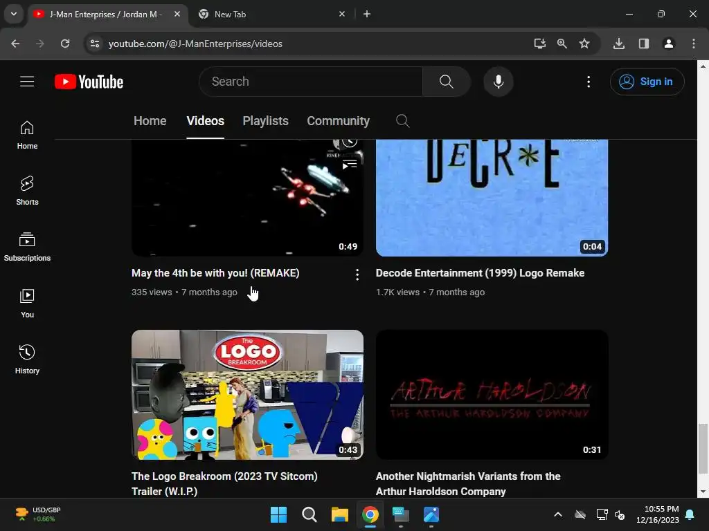Play the Decode Entertainment thumbnail

click(492, 198)
